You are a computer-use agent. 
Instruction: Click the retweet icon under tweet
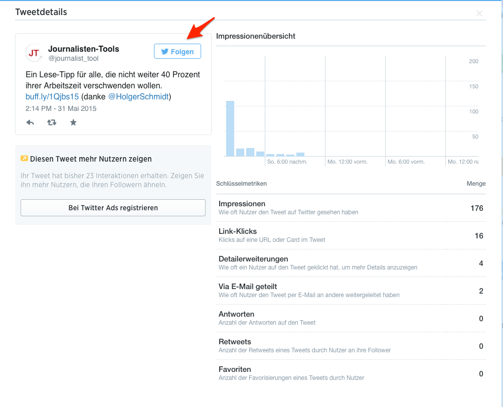52,122
